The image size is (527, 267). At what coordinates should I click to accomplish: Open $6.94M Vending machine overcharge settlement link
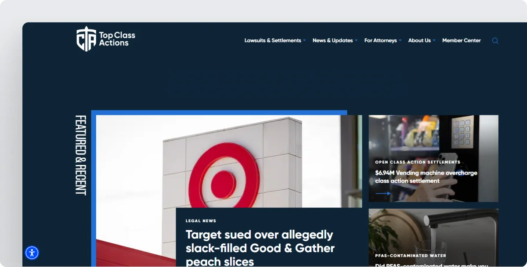[426, 177]
